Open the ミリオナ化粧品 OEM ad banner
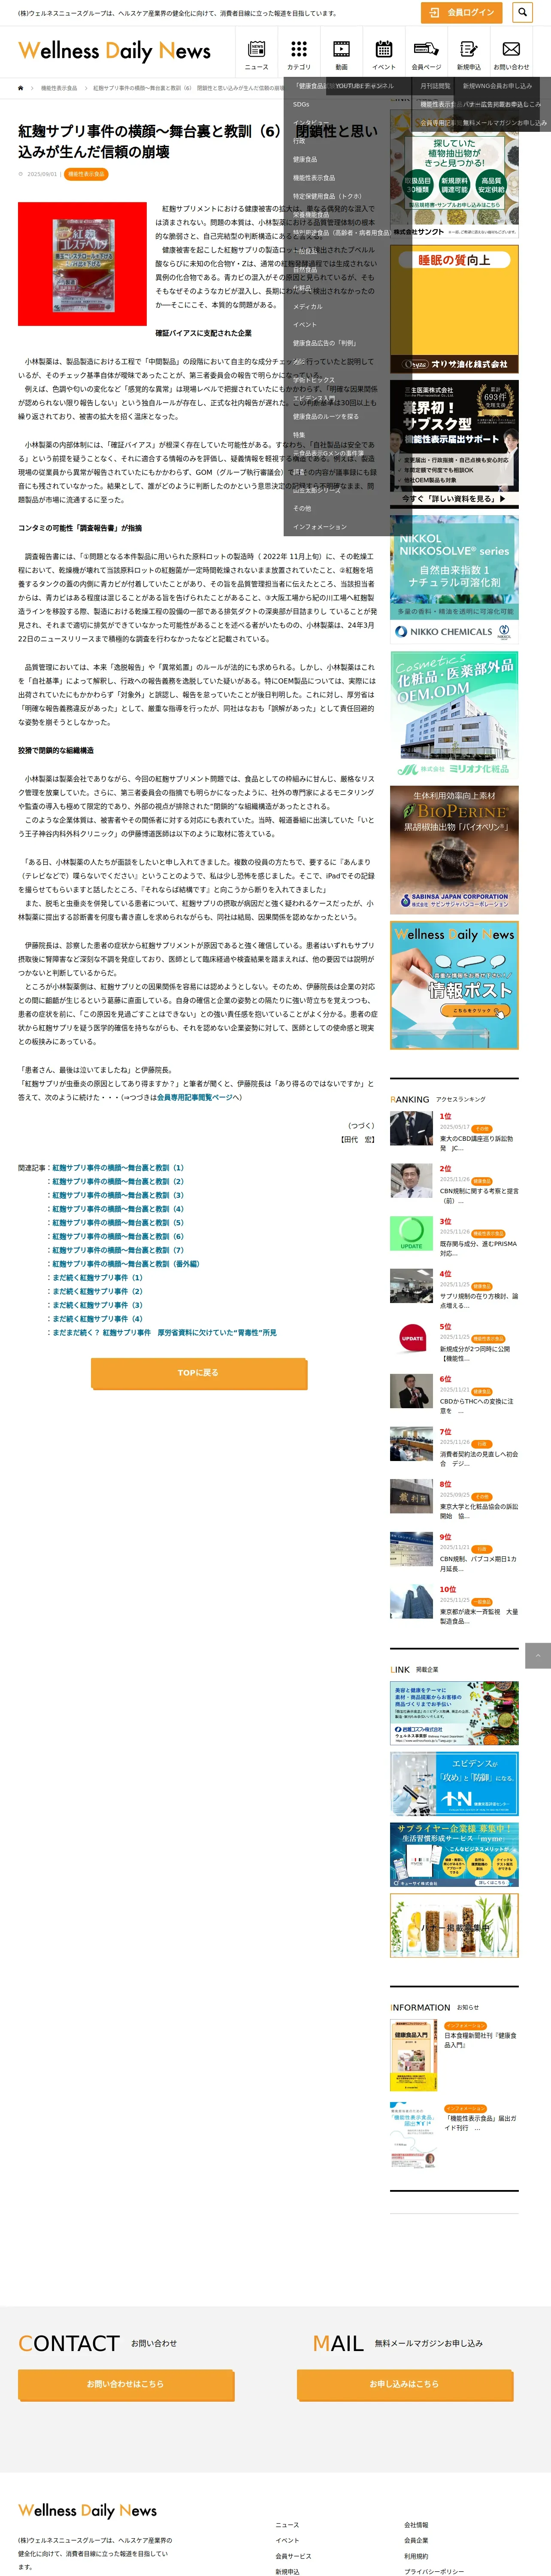 tap(454, 714)
